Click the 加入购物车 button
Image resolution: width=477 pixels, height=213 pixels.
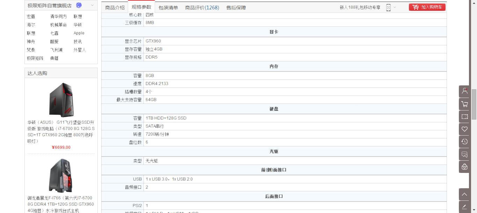point(427,7)
